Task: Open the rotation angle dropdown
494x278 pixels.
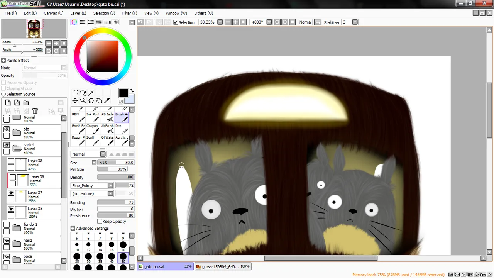Action: coord(269,22)
